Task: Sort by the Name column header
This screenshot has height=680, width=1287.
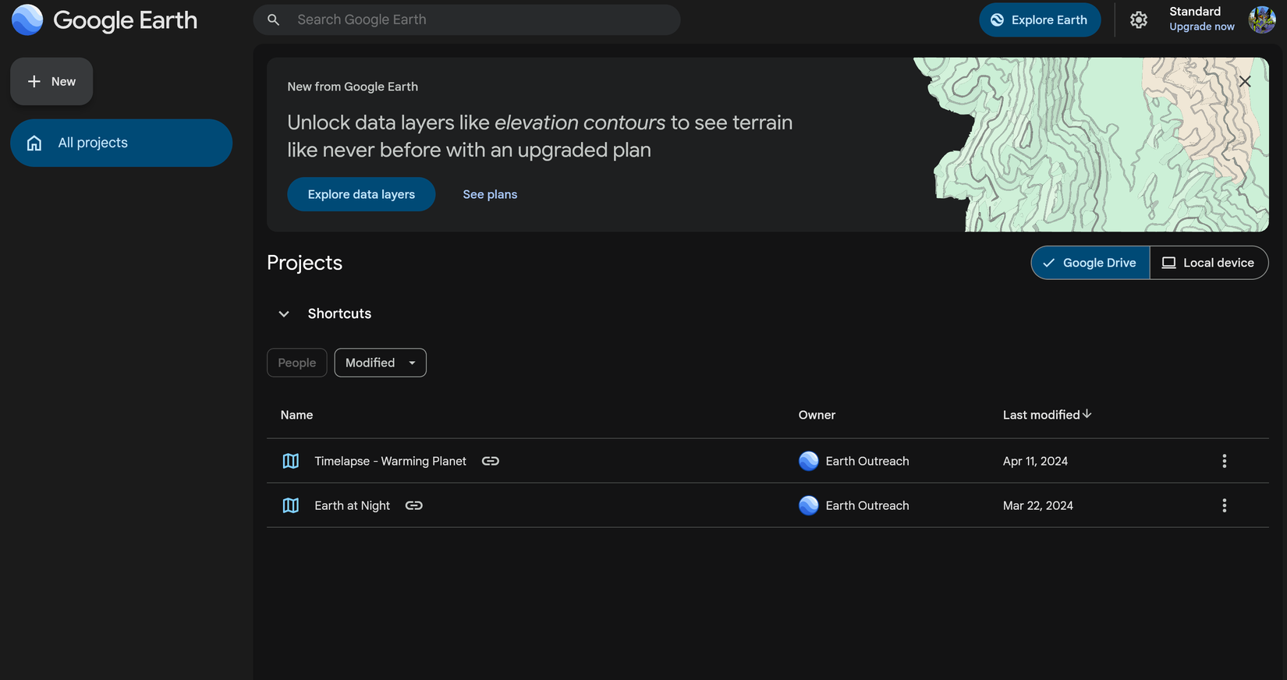Action: tap(296, 415)
